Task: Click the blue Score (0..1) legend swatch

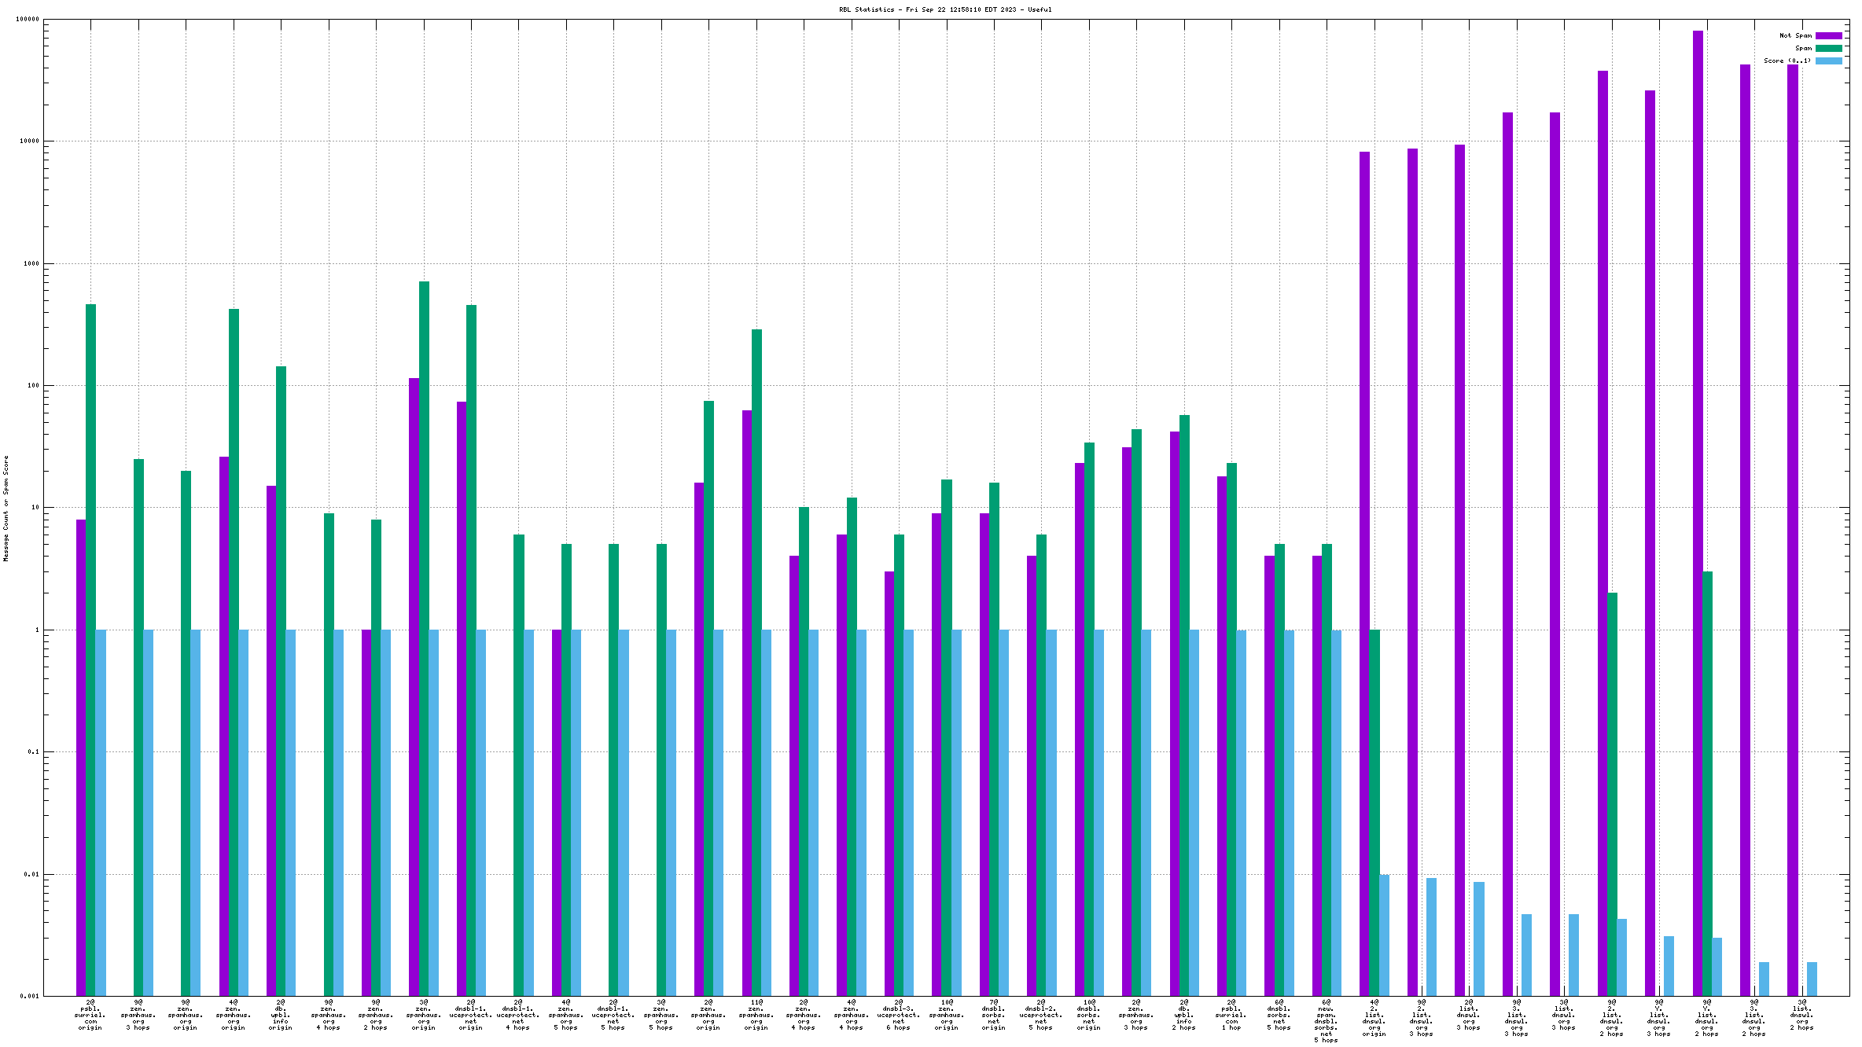Action: point(1828,61)
